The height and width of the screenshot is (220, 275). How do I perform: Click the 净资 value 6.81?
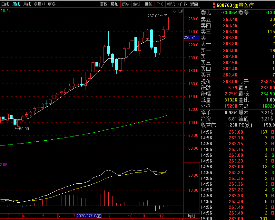pyautogui.click(x=233, y=119)
